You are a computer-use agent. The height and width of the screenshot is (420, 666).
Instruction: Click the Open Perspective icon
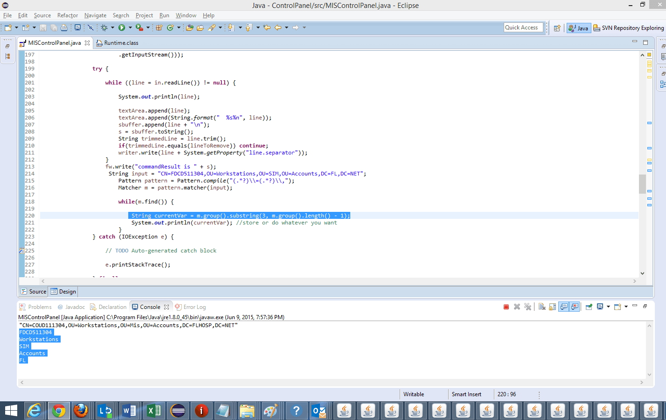tap(557, 28)
